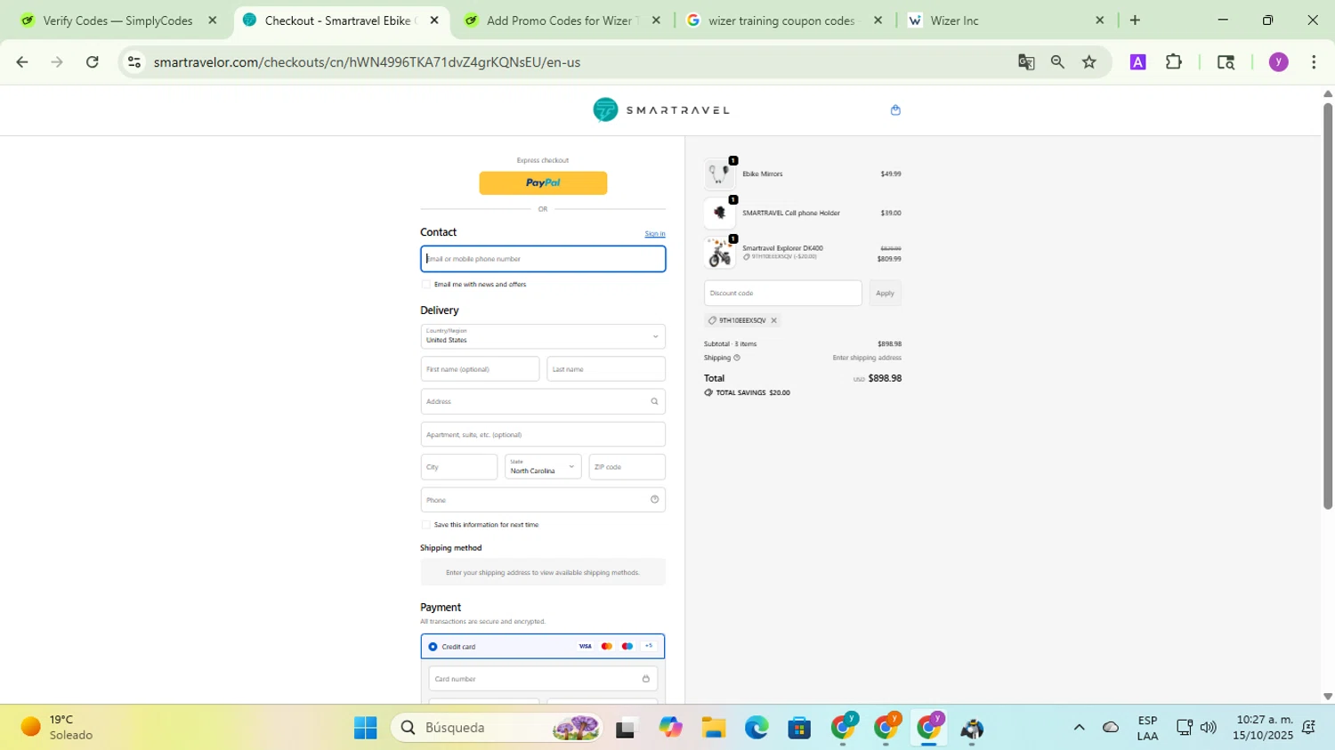Screen dimensions: 1335x750
Task: Click the Card number field
Action: click(543, 679)
